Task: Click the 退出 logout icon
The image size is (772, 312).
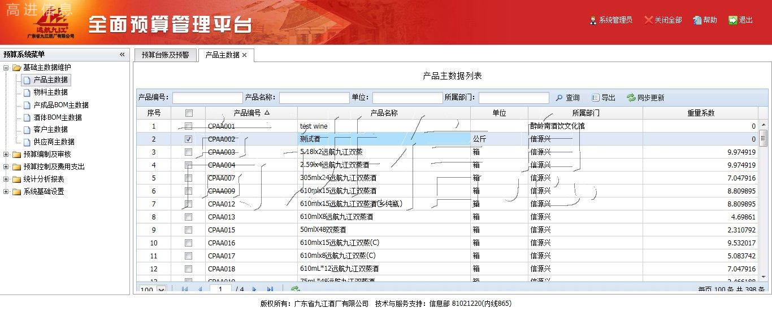Action: click(x=733, y=20)
